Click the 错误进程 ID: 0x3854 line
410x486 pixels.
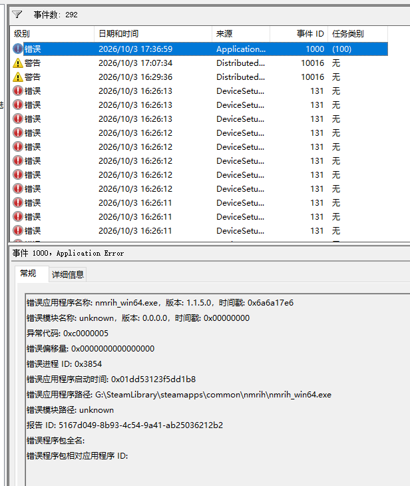tap(64, 364)
